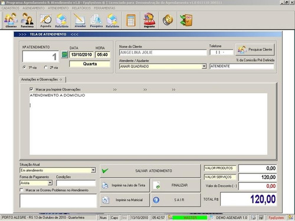Launch the calculator toolbar icon
Screen dimensions: 295x221
(x=131, y=20)
